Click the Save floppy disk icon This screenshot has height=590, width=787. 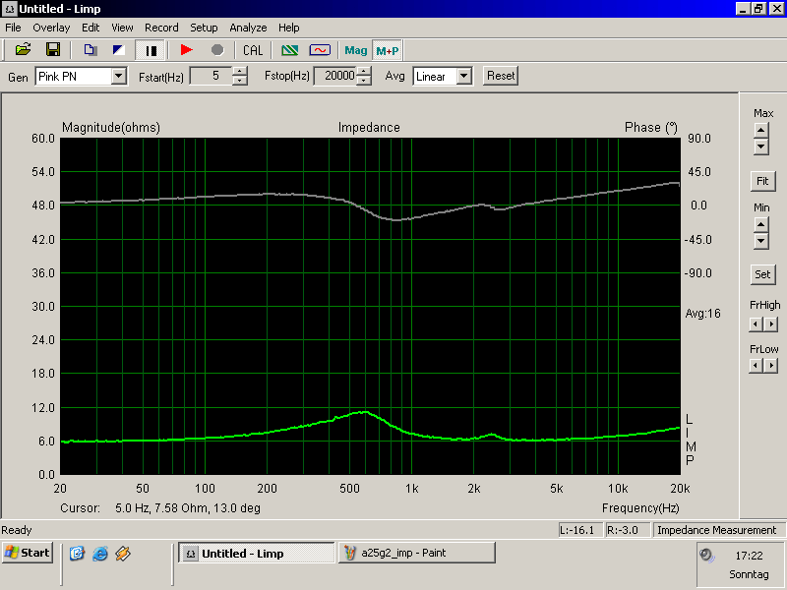[x=53, y=49]
